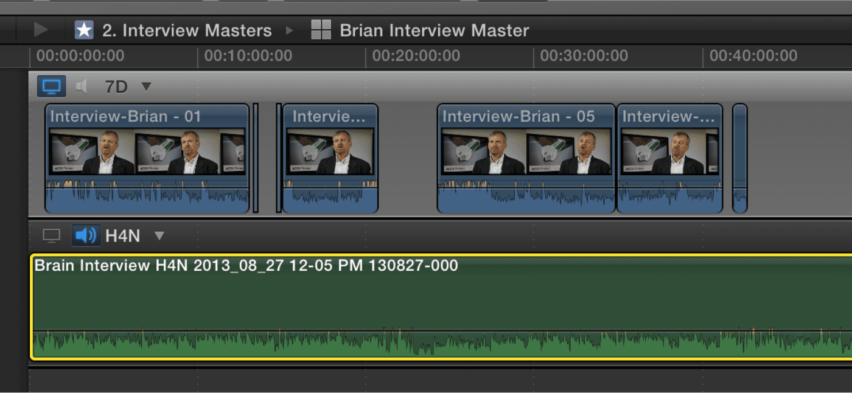This screenshot has height=393, width=852.
Task: Open the H4N angle dropdown menu
Action: point(159,235)
